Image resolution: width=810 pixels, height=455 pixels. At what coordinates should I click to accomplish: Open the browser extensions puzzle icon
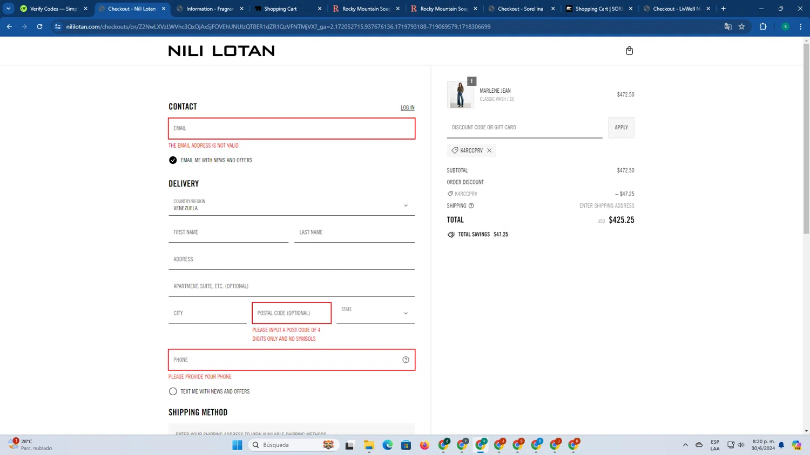(763, 26)
